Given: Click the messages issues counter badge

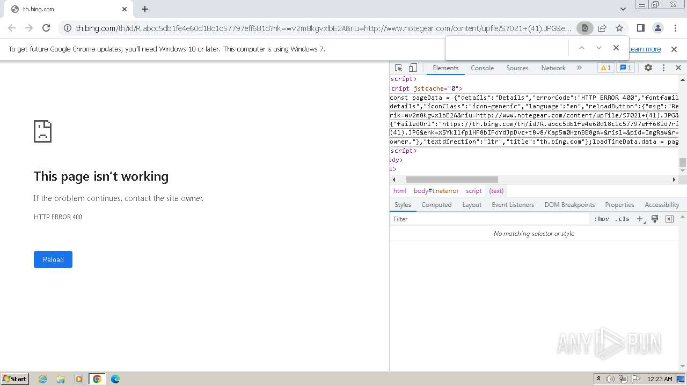Looking at the screenshot, I should [x=625, y=68].
